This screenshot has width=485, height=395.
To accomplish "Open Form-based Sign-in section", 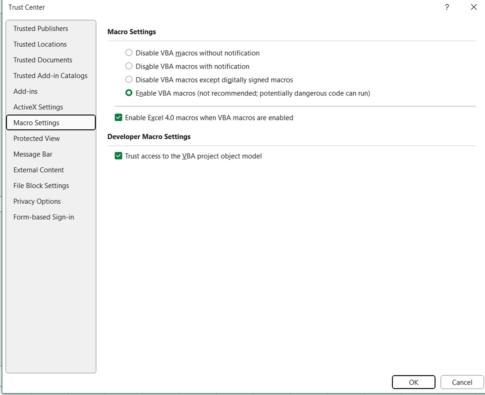I will coord(51,217).
